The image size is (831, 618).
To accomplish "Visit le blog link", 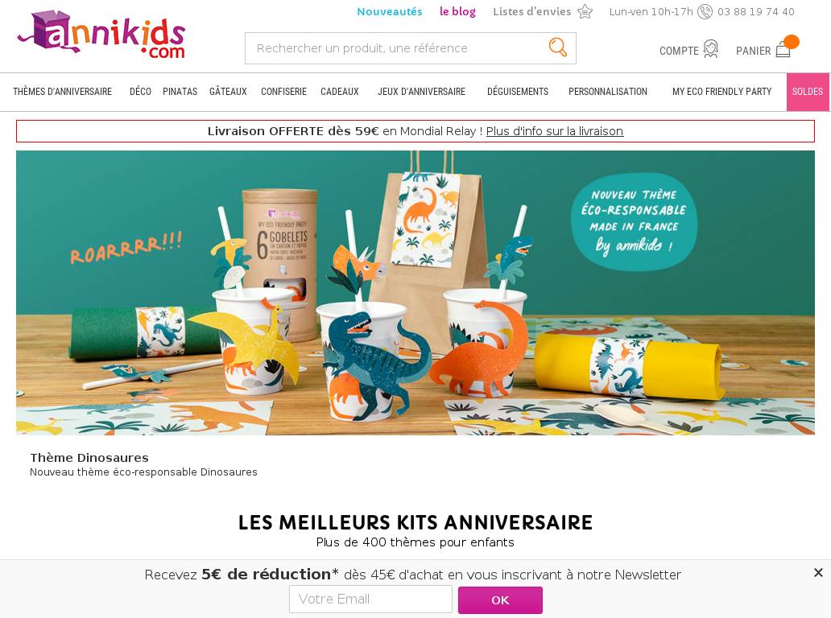I will [457, 11].
